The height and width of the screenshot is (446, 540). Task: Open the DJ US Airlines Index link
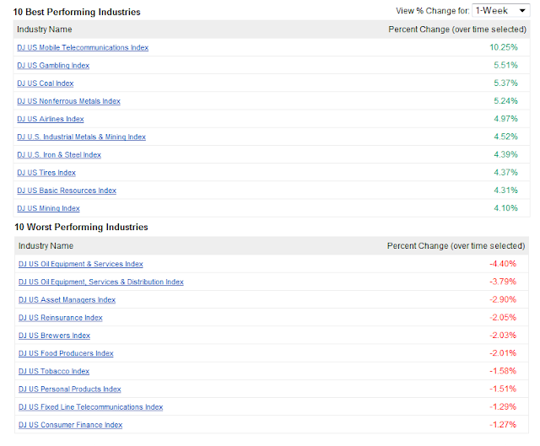coord(51,119)
